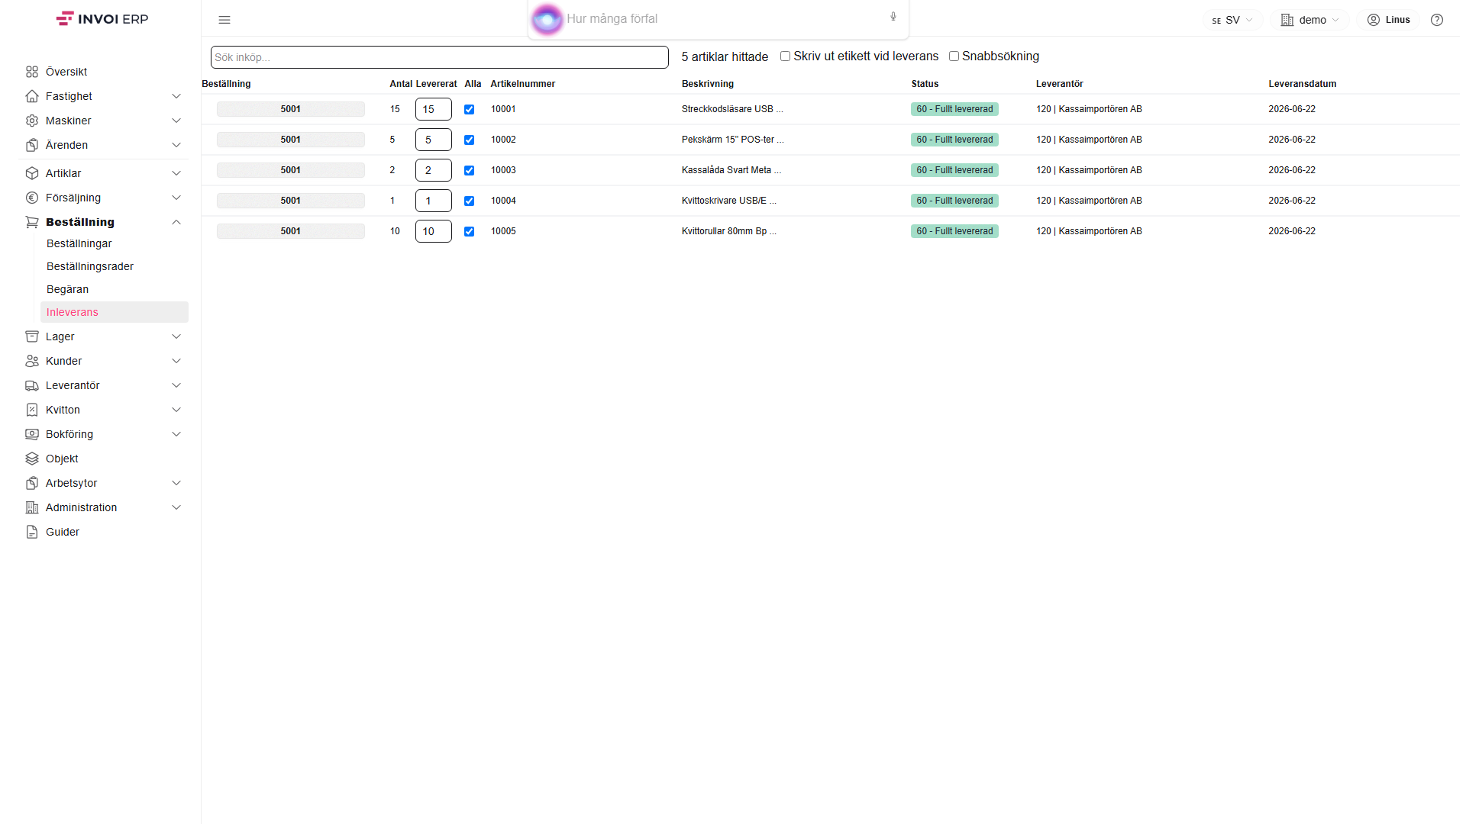Click the Sök inköp search field
Viewport: 1466px width, 824px height.
440,57
